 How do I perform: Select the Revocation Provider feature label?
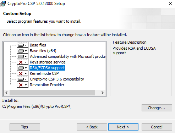pyautogui.click(x=47, y=85)
